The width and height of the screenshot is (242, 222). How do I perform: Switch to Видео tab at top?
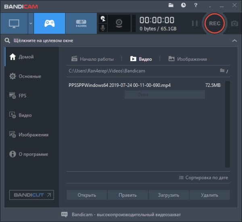(x=141, y=59)
